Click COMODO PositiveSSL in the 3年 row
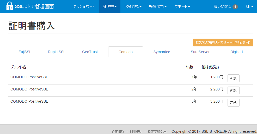Viewport: 257px width, 134px height. tap(29, 101)
